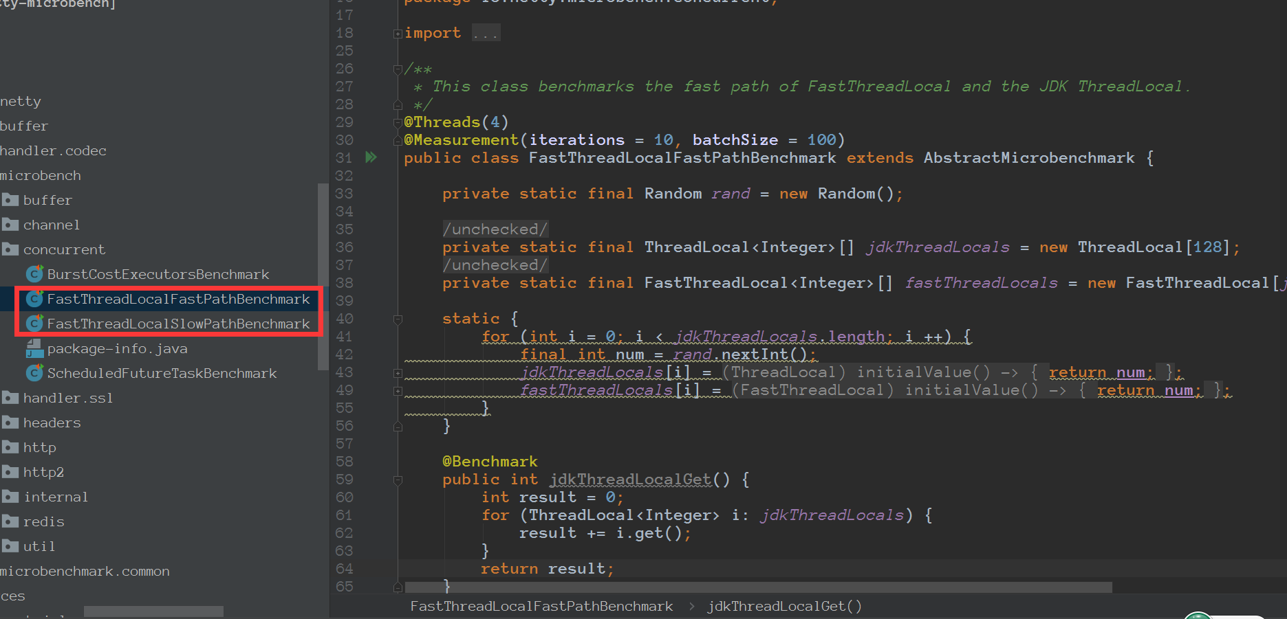Expand the folded code region on line 43
The height and width of the screenshot is (619, 1287).
tap(396, 372)
